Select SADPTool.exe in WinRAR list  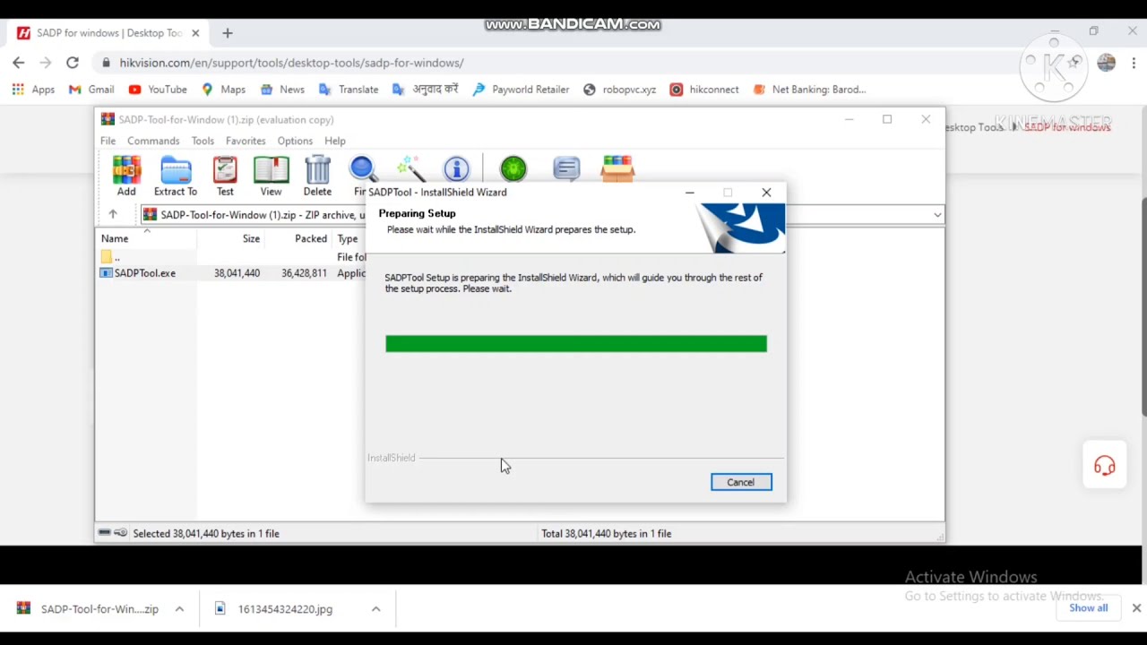(x=144, y=273)
